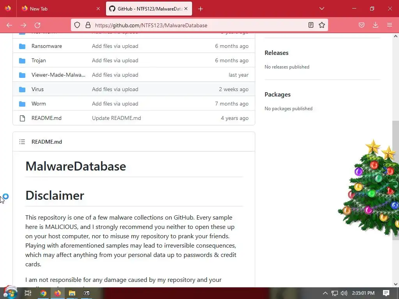Open the Worm folder link
The image size is (399, 299).
pyautogui.click(x=39, y=104)
